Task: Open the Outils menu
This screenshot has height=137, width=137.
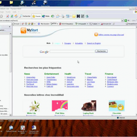Action: (x=14, y=12)
